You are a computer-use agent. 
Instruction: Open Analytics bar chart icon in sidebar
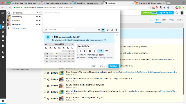[x=3, y=31]
